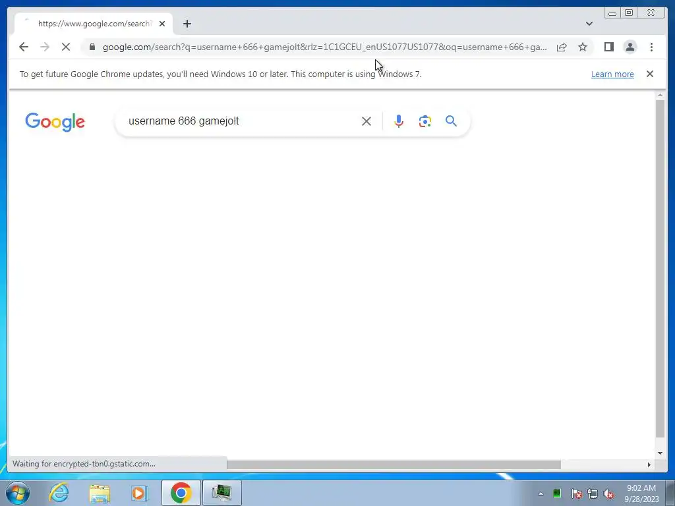The image size is (675, 506).
Task: Open Windows Media Player from the taskbar
Action: (x=139, y=493)
